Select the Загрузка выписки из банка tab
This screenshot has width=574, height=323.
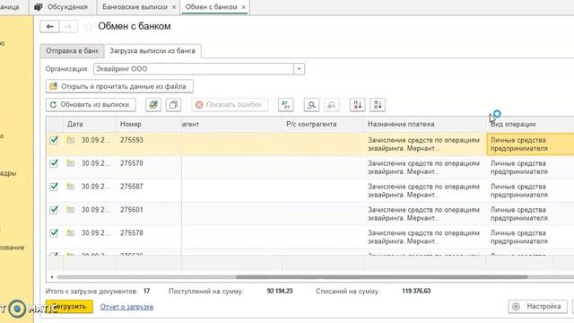point(152,51)
